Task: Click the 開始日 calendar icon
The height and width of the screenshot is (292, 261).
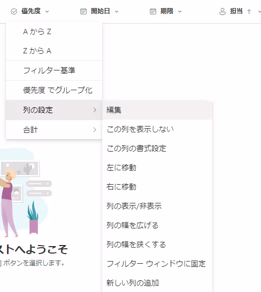Action: coord(83,12)
